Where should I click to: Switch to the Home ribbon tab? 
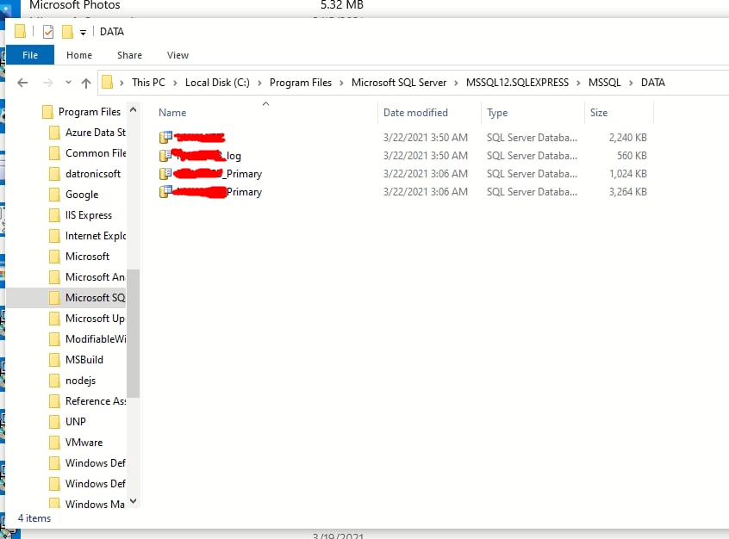point(79,55)
